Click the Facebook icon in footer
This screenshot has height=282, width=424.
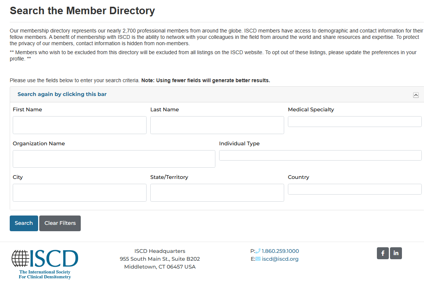click(382, 253)
